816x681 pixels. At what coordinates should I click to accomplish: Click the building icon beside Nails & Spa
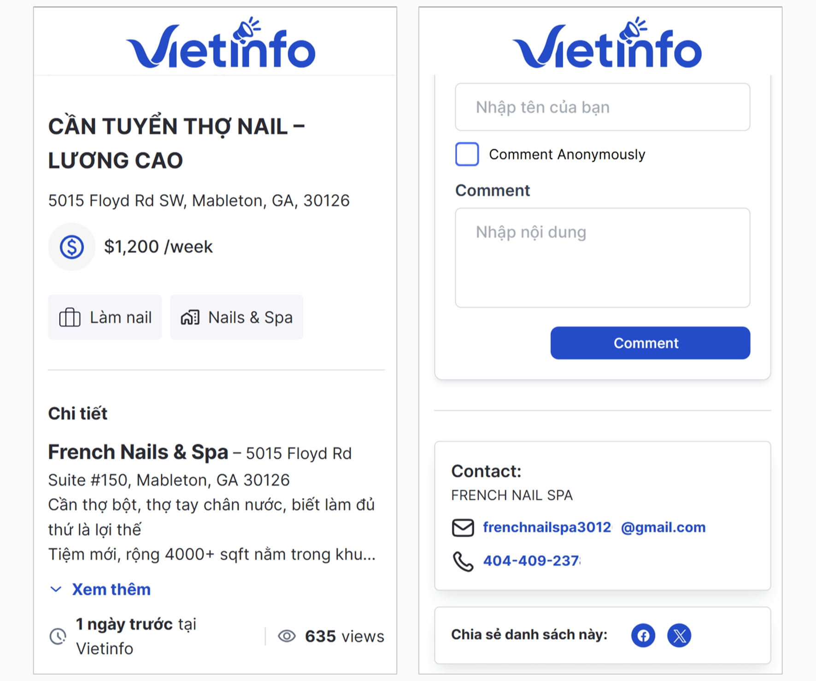[x=190, y=317]
